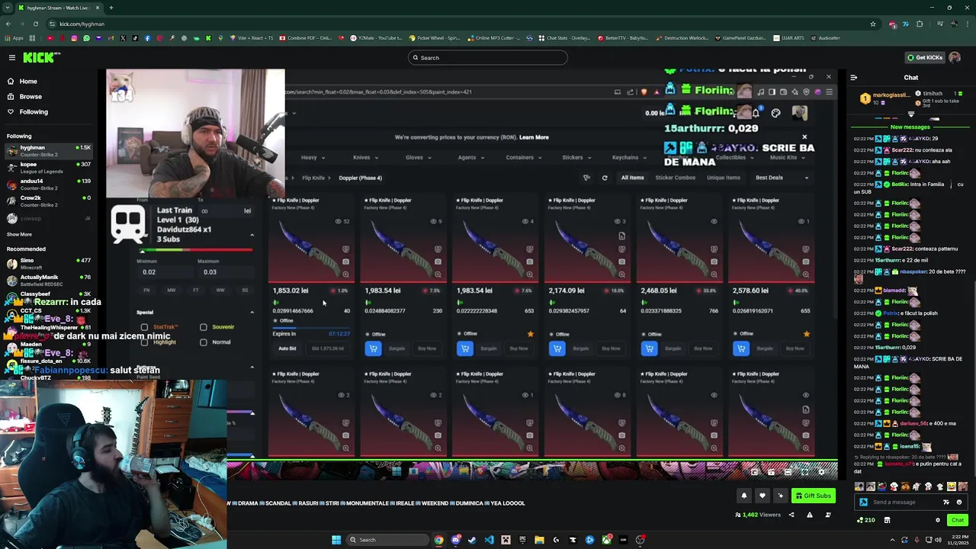Click the Windows Start button

[336, 540]
